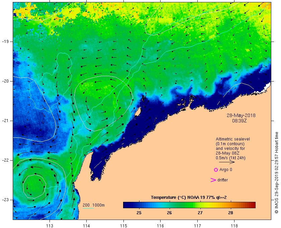Click the cyan 200 1000m contour legend line
The width and height of the screenshot is (281, 228).
(88, 209)
